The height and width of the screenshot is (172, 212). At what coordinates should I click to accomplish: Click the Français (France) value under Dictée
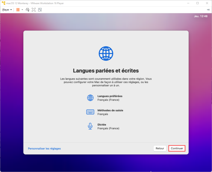point(108,128)
